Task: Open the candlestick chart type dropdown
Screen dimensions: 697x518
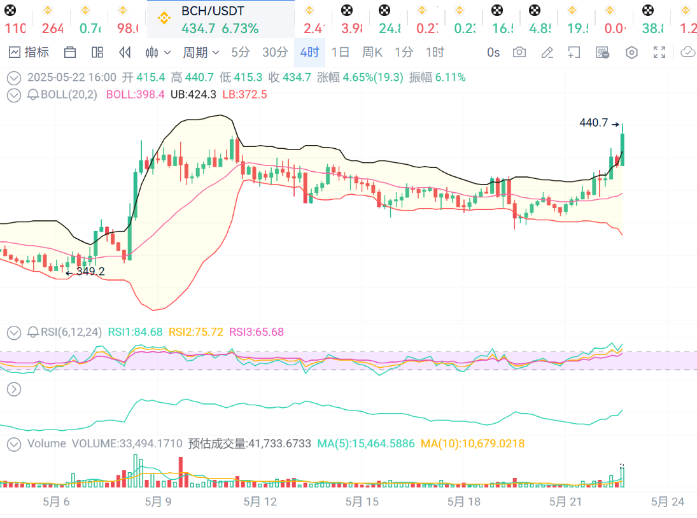Action: 158,52
